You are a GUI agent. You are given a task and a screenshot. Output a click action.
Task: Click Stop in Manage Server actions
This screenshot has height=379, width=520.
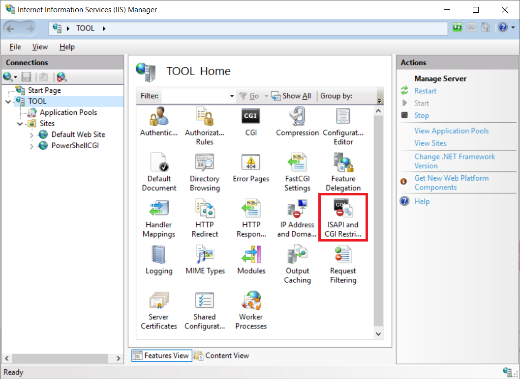[422, 115]
